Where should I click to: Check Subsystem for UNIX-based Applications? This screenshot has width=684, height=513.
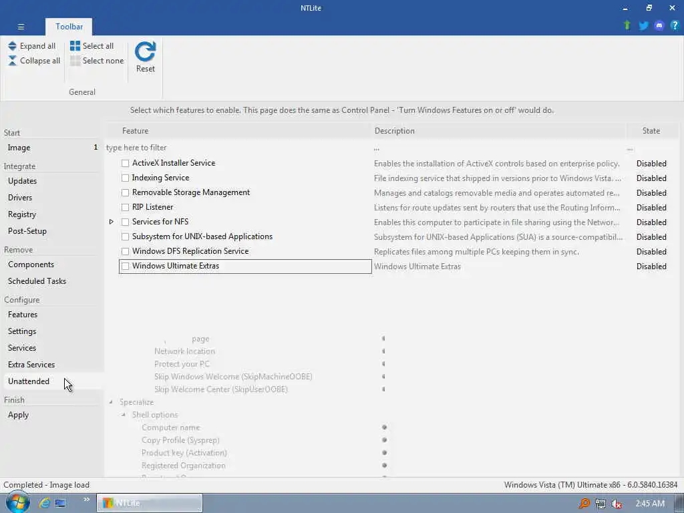[x=125, y=236]
